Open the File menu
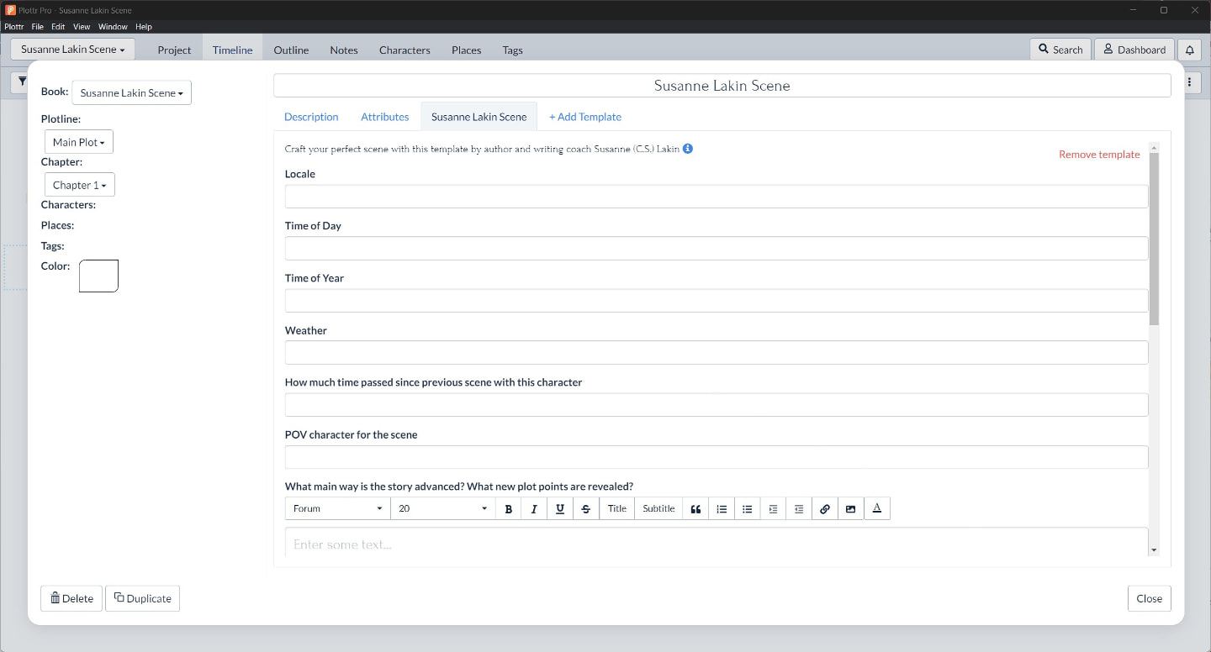 38,27
